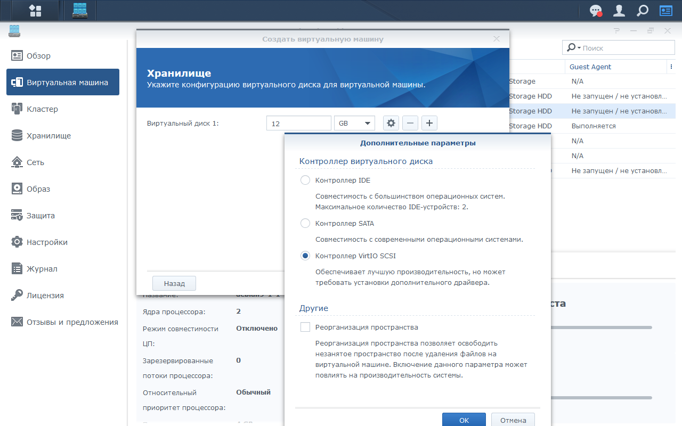This screenshot has height=426, width=682.
Task: Expand the search options dropdown arrow
Action: (579, 48)
